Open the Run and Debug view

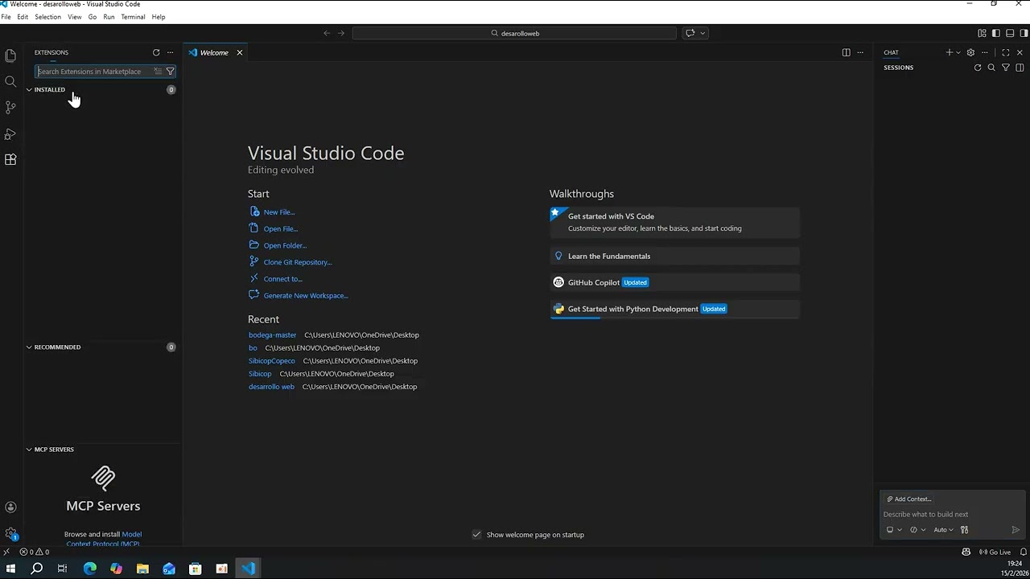point(10,133)
